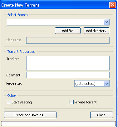Toggle seeding via the Start seeding label

tap(22, 102)
